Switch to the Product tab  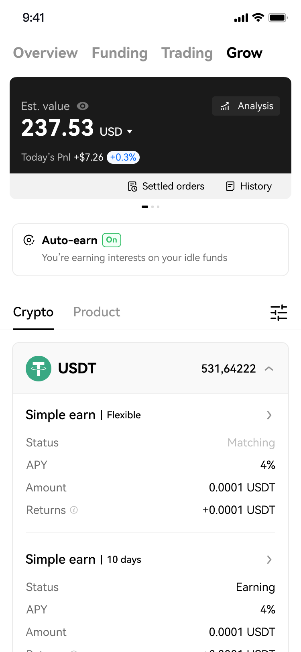tap(97, 312)
